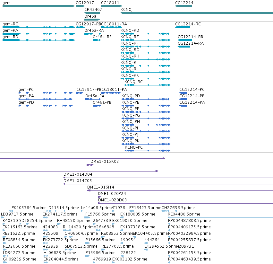Select KCNQ-RJ transcript label
Image resolution: width=273 pixels, height=264 pixels.
coord(129,69)
